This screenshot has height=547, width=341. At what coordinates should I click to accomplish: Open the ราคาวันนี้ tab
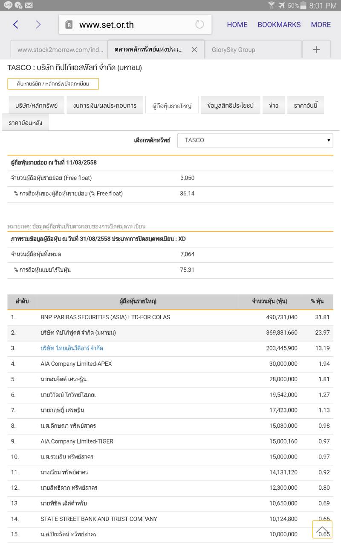pyautogui.click(x=306, y=105)
